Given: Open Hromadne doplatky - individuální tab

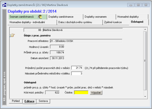Looking at the screenshot, I should pos(32,22).
